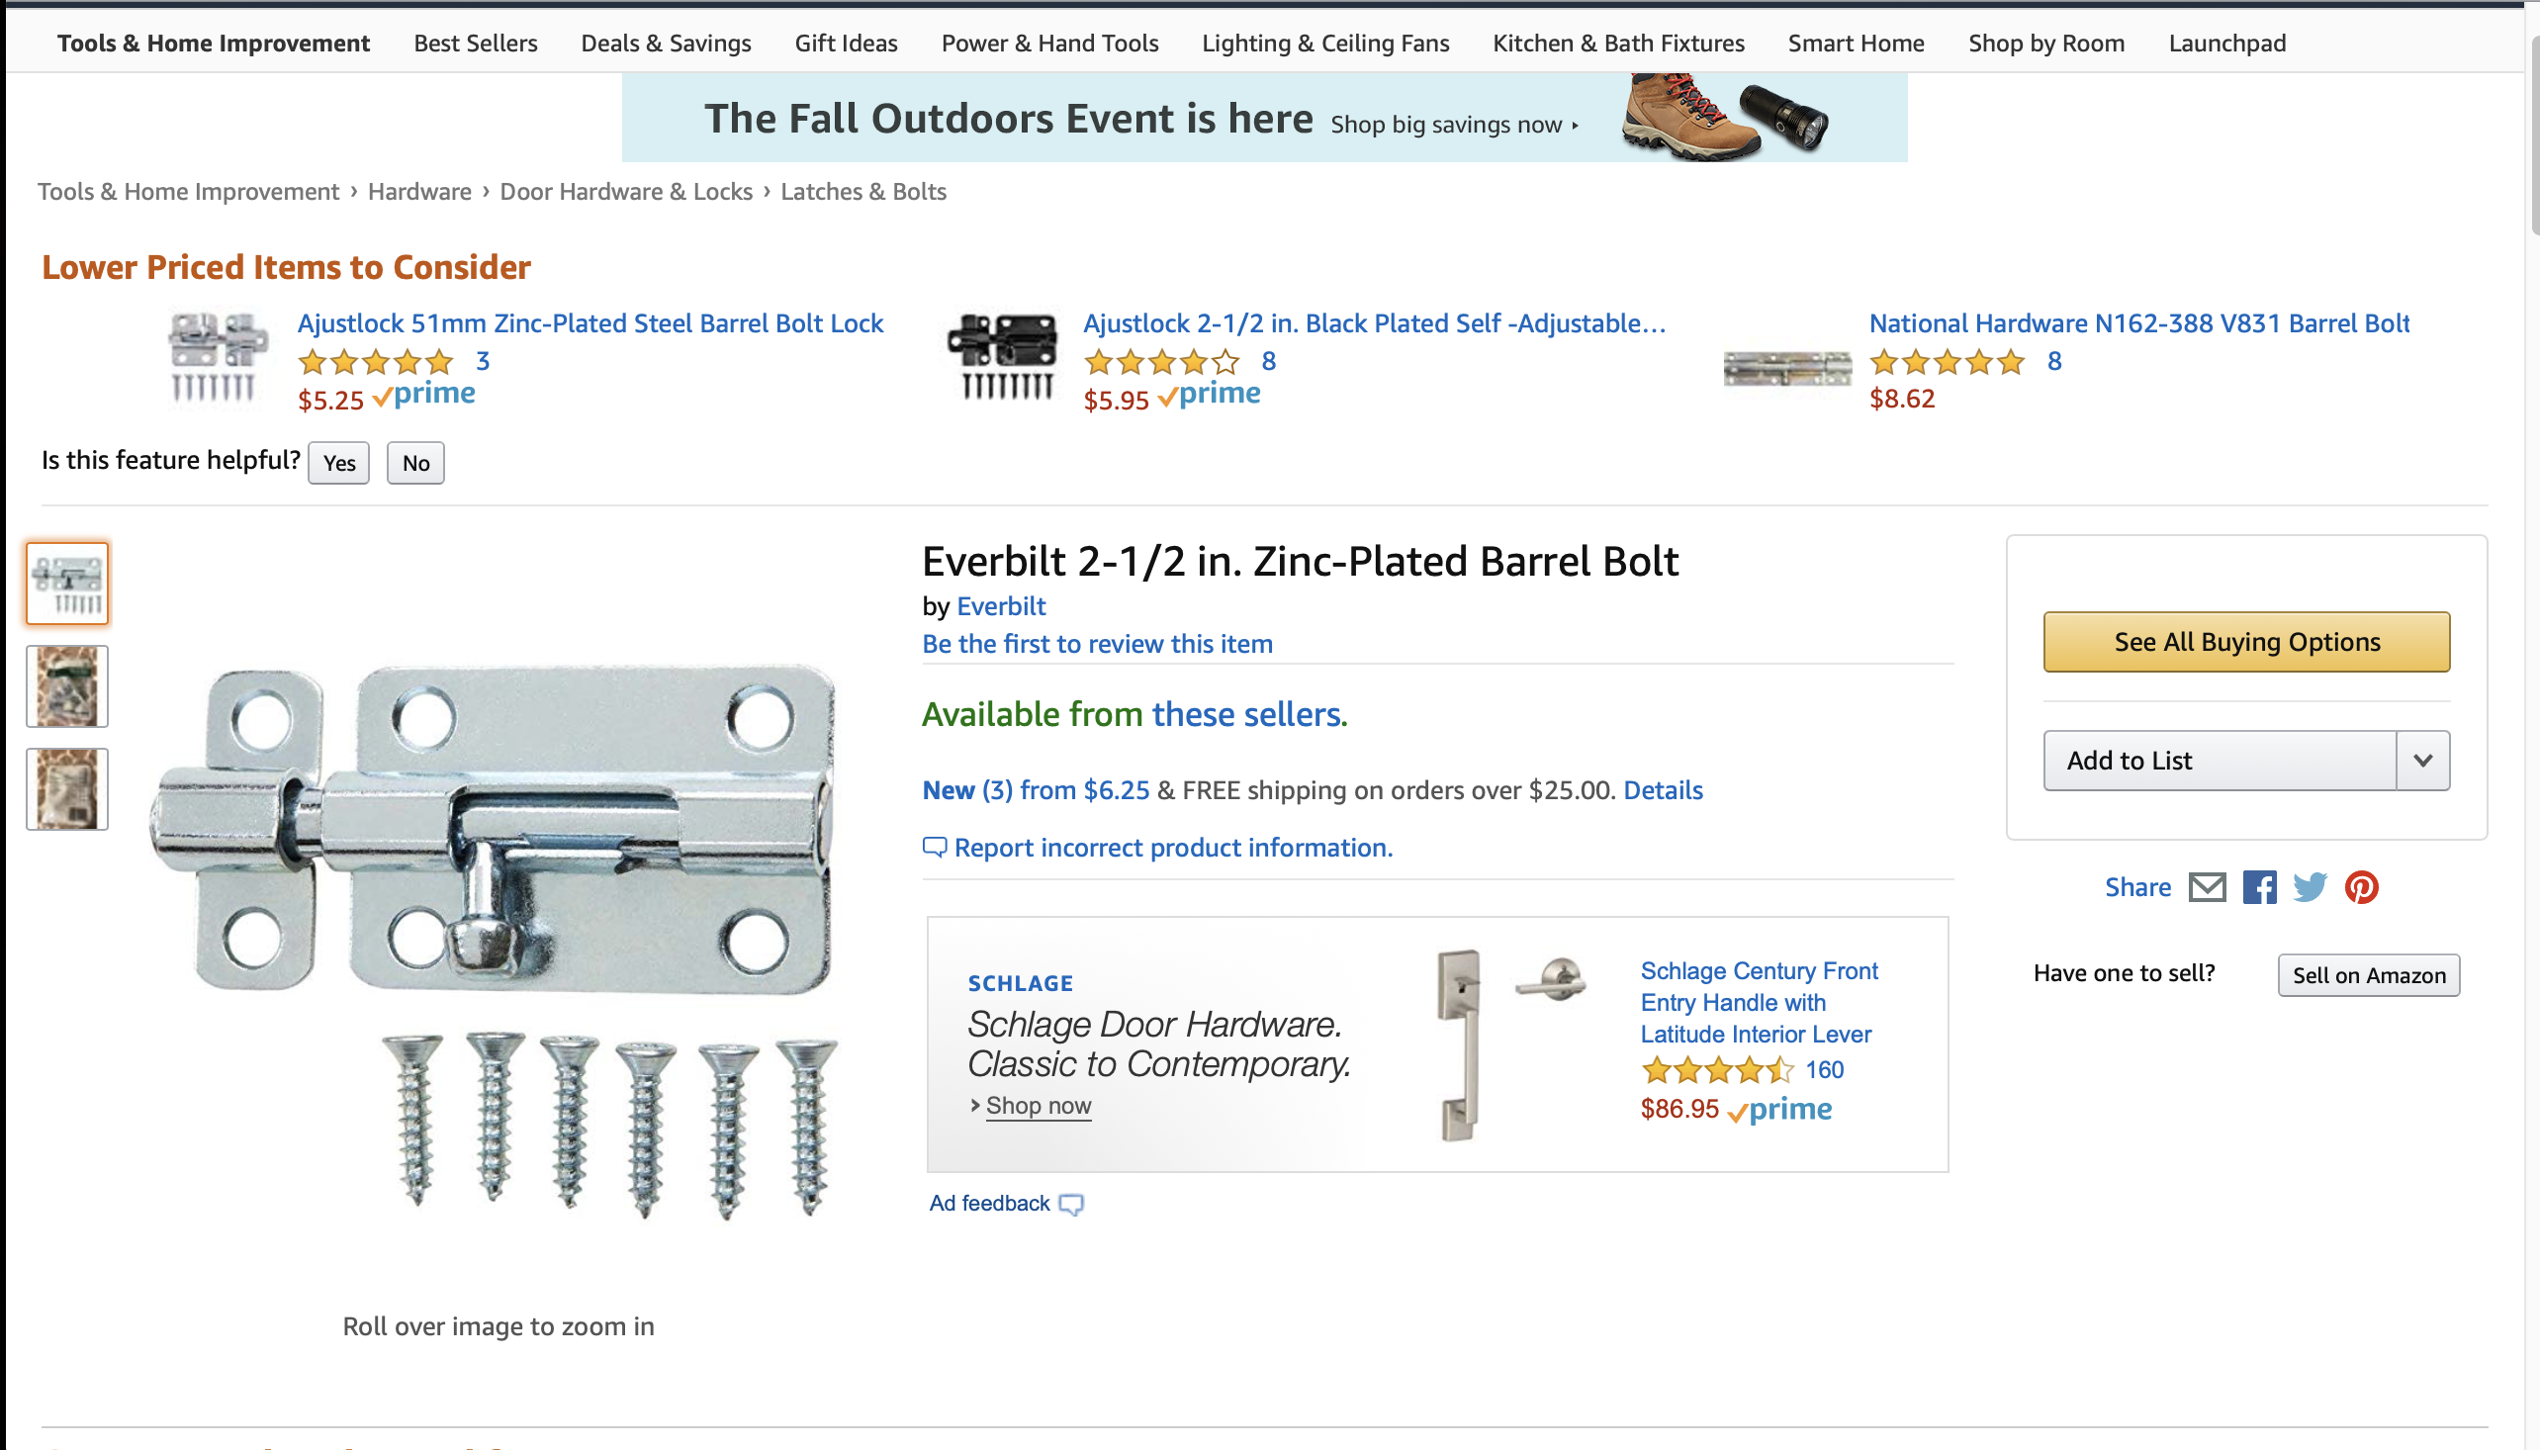Share this item on Twitter
This screenshot has width=2540, height=1450.
coord(2309,886)
